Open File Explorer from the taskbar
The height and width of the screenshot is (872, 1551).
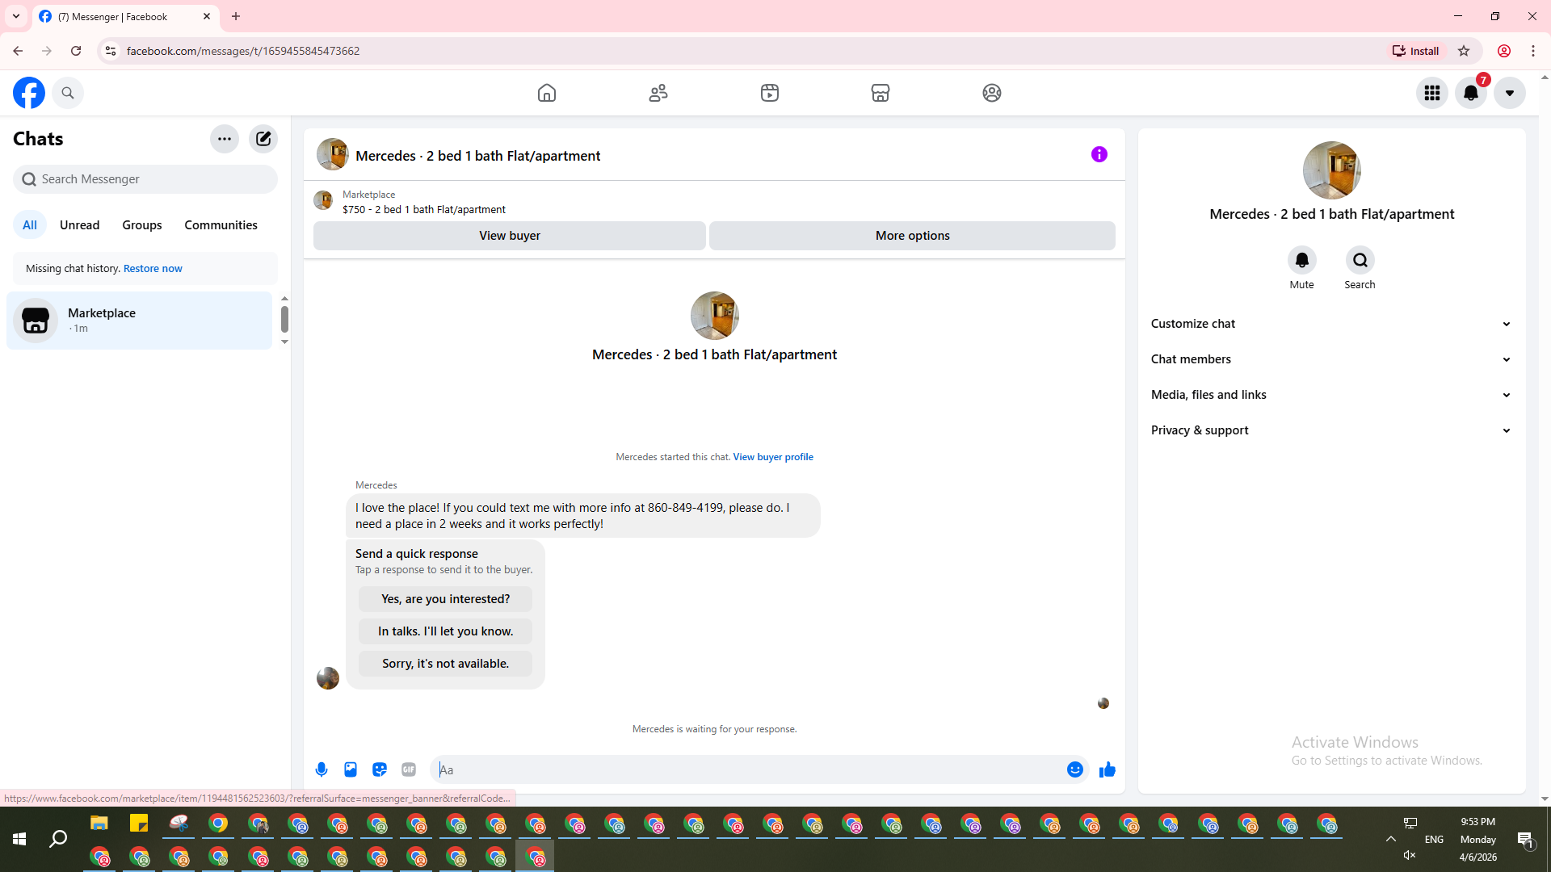[x=99, y=824]
